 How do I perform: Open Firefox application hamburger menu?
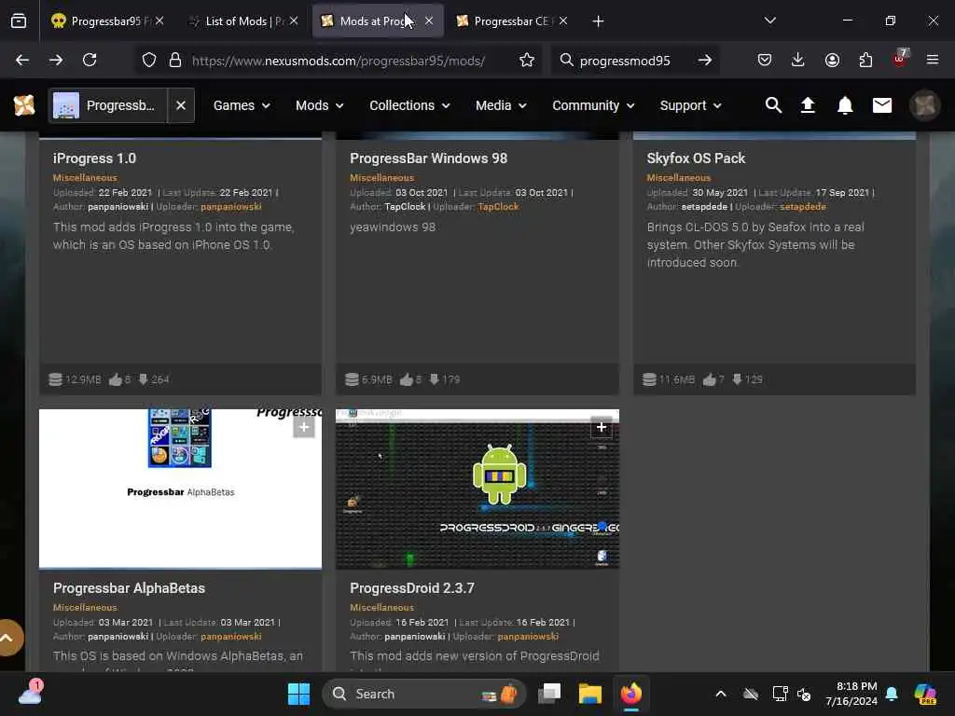pos(933,60)
